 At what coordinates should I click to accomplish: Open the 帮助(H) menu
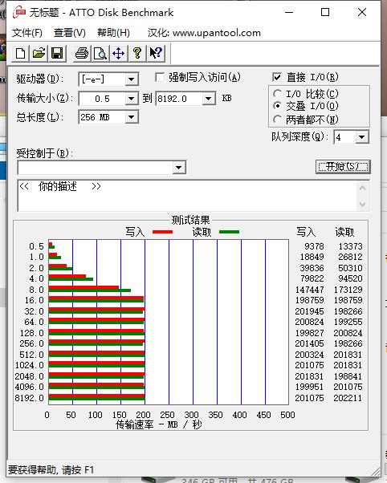tap(113, 33)
